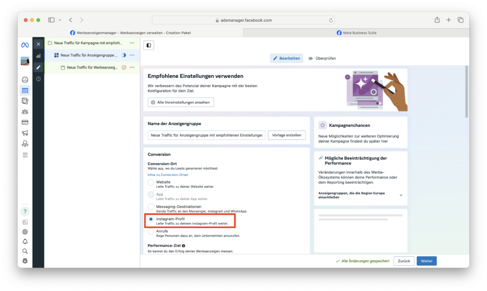Select the campaigns table grid icon
This screenshot has height=291, width=487.
25,91
